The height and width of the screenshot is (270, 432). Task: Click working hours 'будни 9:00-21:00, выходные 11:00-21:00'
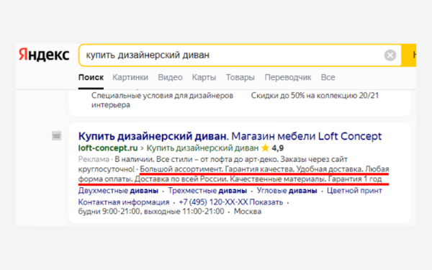(151, 212)
